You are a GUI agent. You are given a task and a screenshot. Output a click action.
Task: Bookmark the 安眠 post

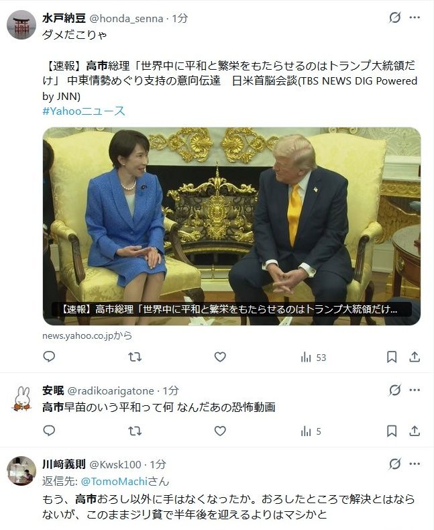coord(392,431)
